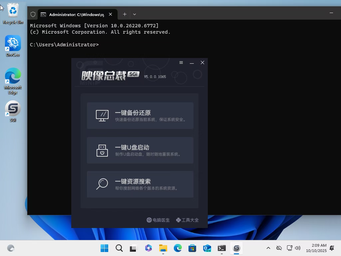Open the volume control in tray
The height and width of the screenshot is (256, 341).
tap(298, 248)
